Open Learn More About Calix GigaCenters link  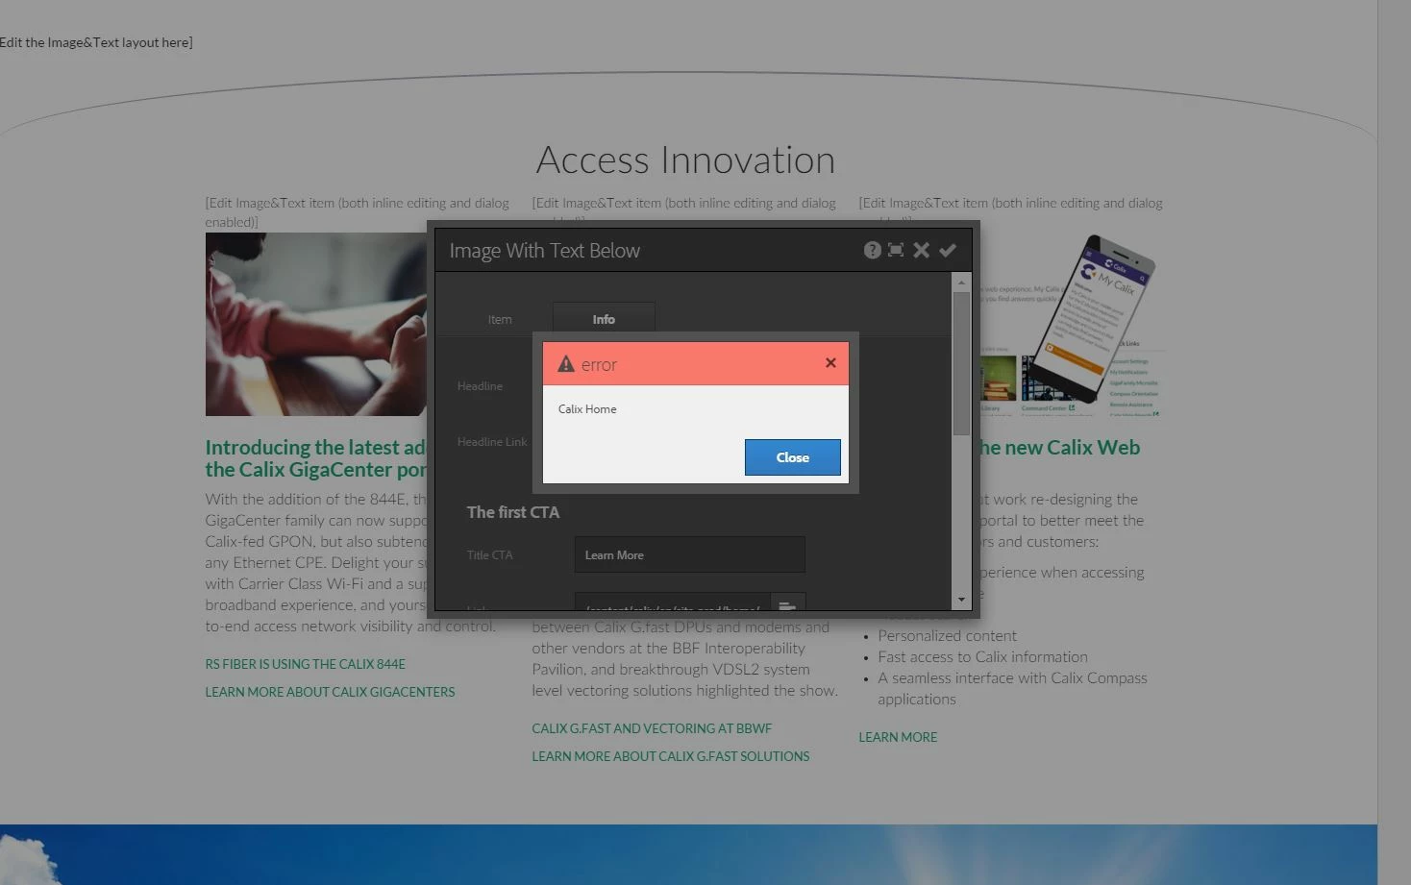tap(330, 692)
